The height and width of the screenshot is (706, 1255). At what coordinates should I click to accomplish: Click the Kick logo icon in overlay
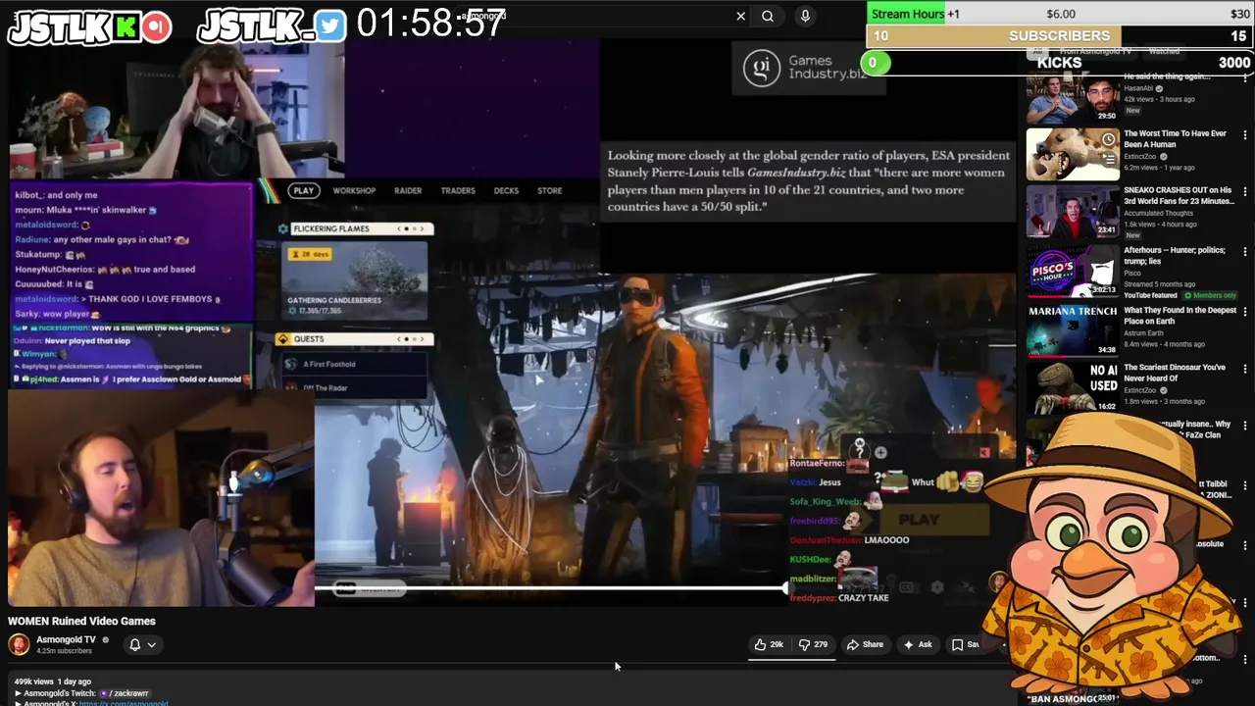coord(125,27)
